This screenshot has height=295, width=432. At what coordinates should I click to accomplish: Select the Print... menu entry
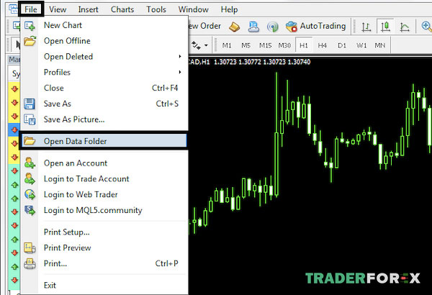[104, 263]
